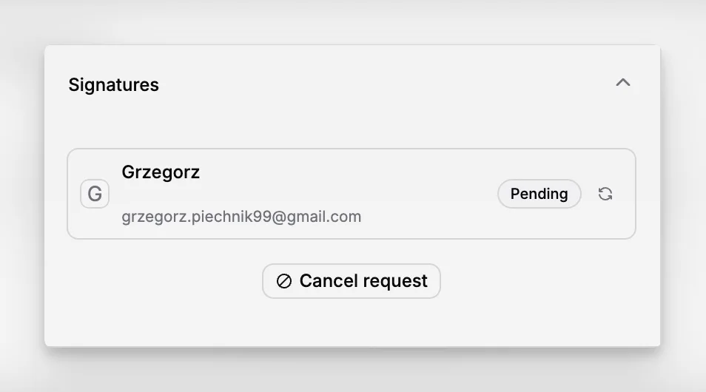Click the resend refresh icon beside Pending
Viewport: 706px width, 392px height.
coord(605,194)
